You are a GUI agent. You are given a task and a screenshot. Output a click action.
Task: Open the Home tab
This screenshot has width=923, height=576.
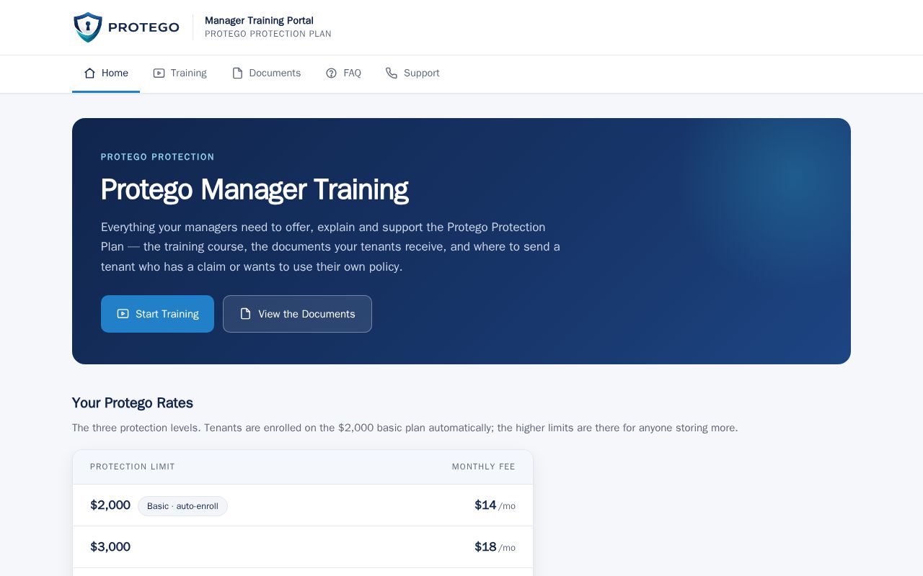pyautogui.click(x=106, y=73)
